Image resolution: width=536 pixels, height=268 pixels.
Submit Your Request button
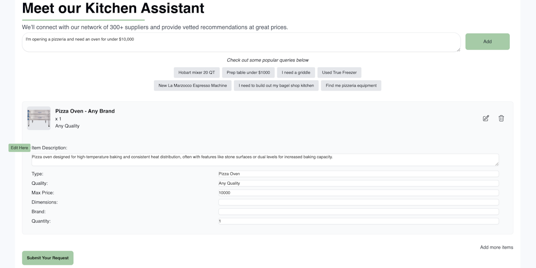pyautogui.click(x=48, y=258)
